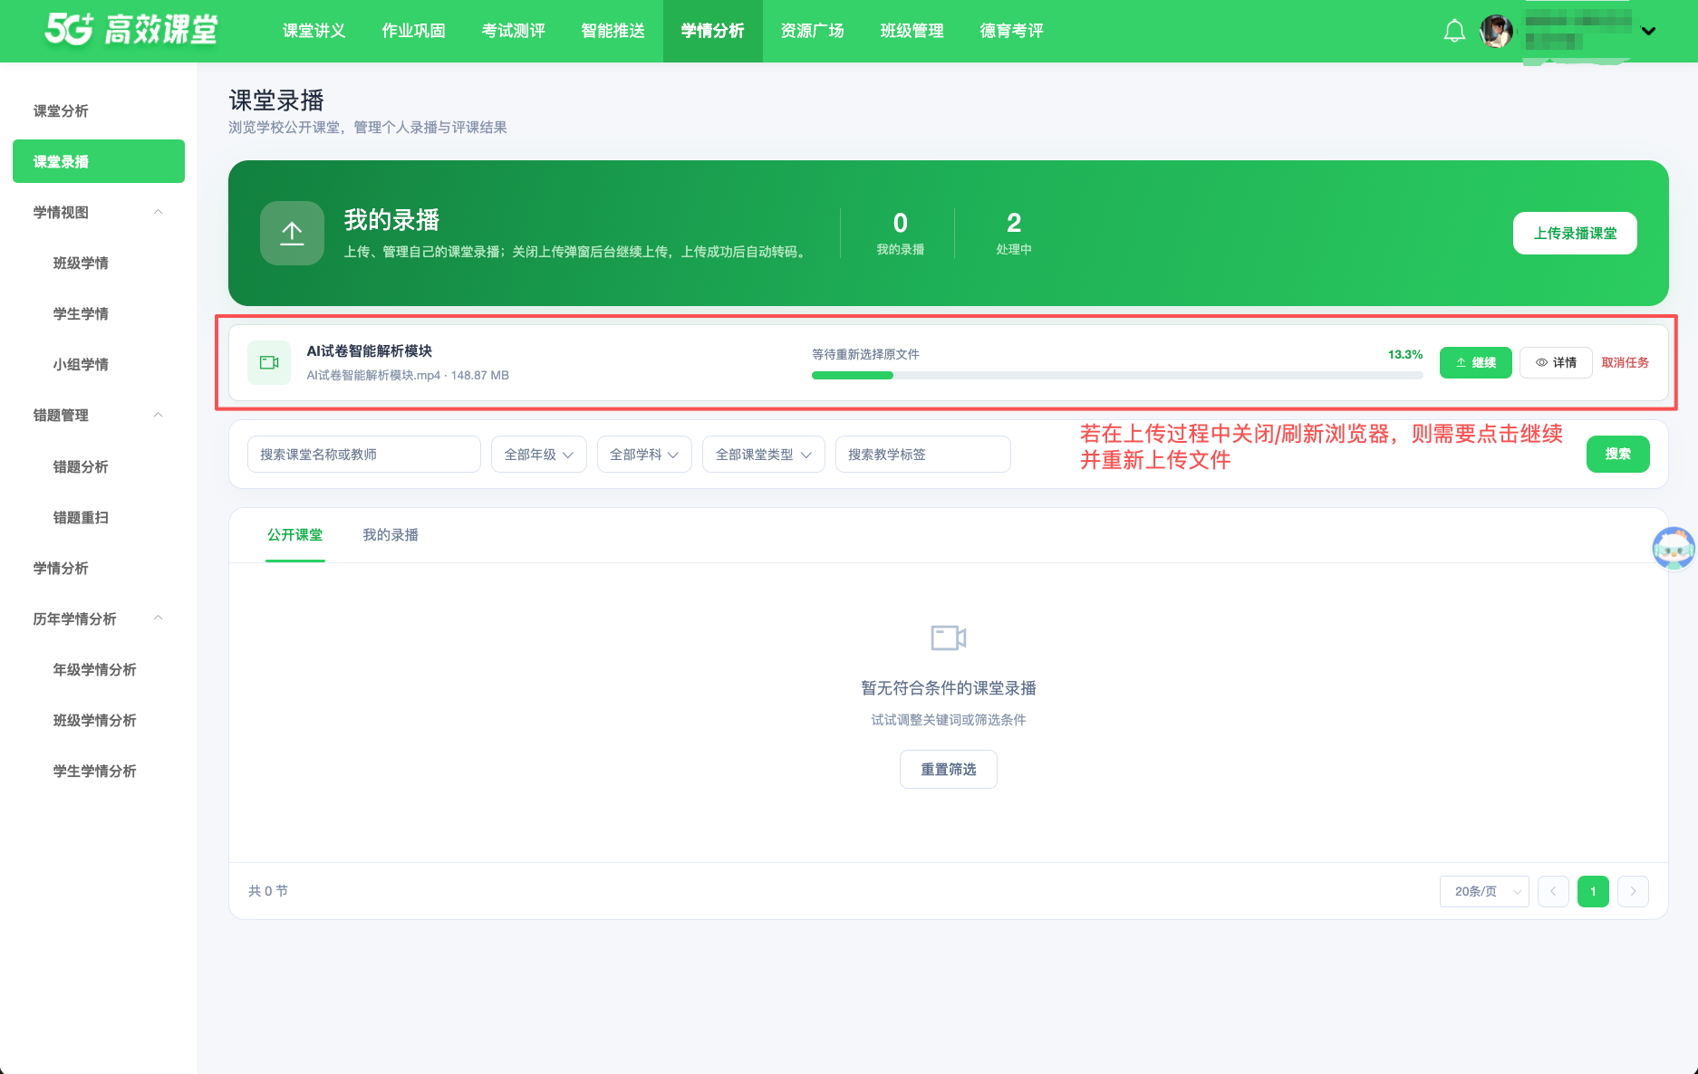Open 错题重扫 in the sidebar
Image resolution: width=1698 pixels, height=1074 pixels.
pyautogui.click(x=99, y=517)
